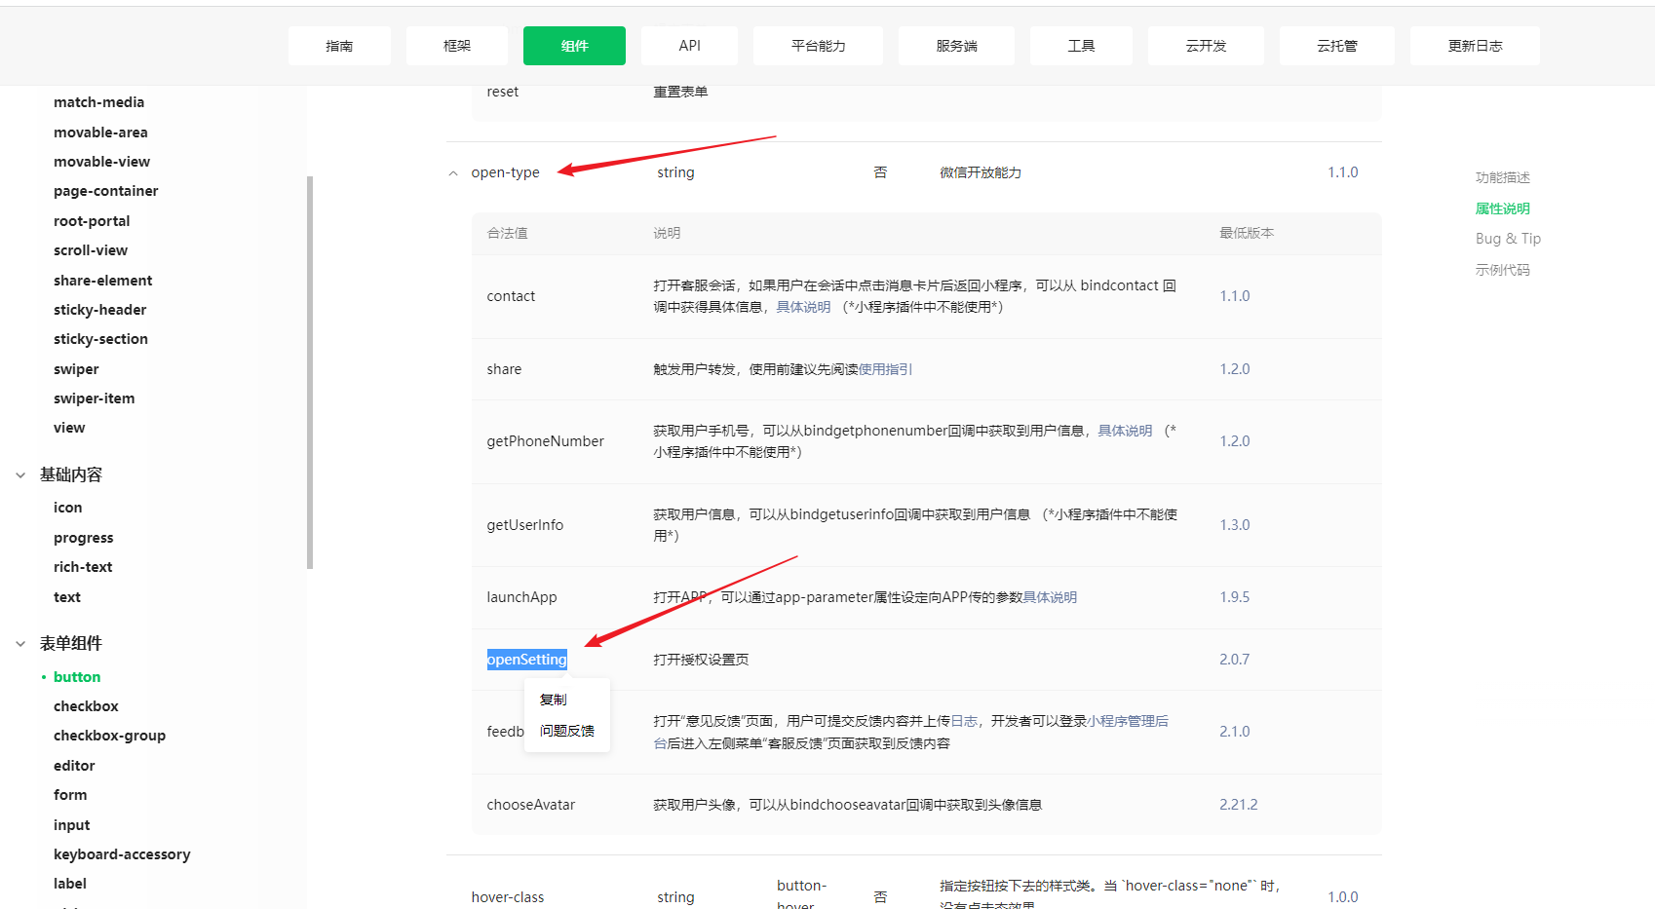Click the sidebar vertical scrollbar
This screenshot has width=1655, height=909.
310,372
